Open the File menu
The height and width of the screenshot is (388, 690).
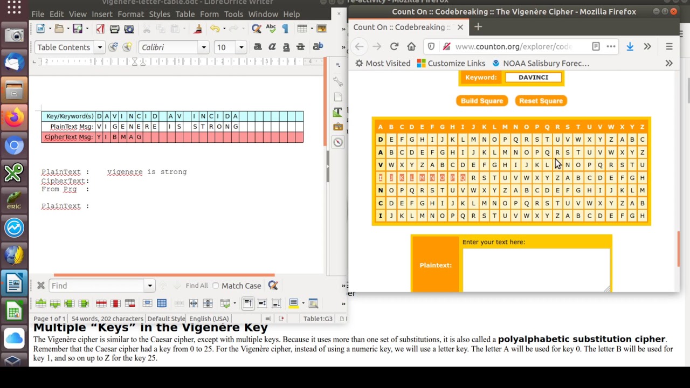[38, 14]
